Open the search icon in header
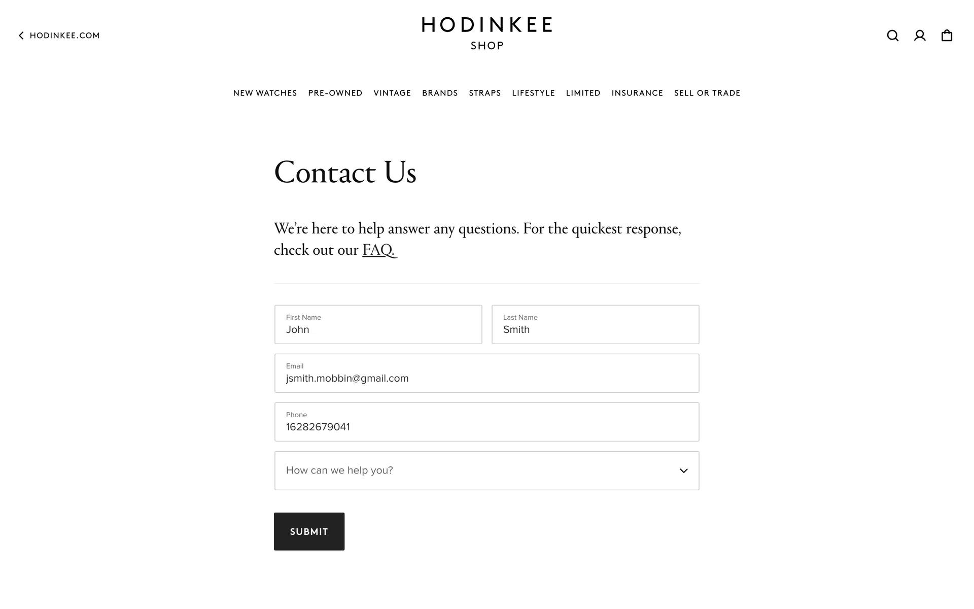The image size is (974, 609). tap(892, 36)
